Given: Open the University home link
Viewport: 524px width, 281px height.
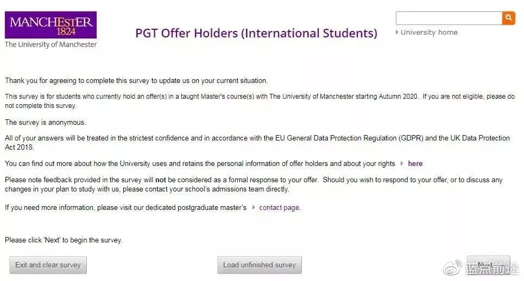Looking at the screenshot, I should click(429, 33).
